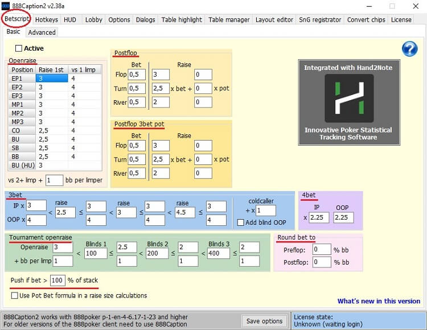Go to the SnG registrator tab
The image size is (427, 330).
[x=321, y=19]
